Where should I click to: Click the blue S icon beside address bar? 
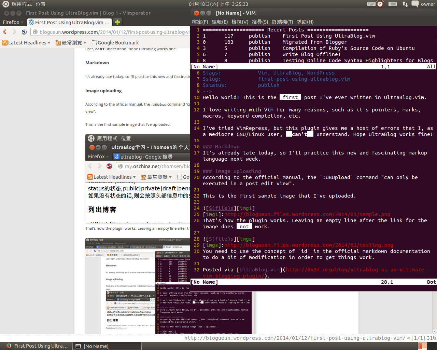tap(24, 32)
